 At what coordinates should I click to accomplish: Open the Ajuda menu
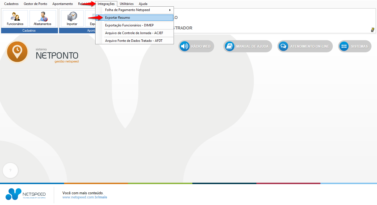pos(143,4)
